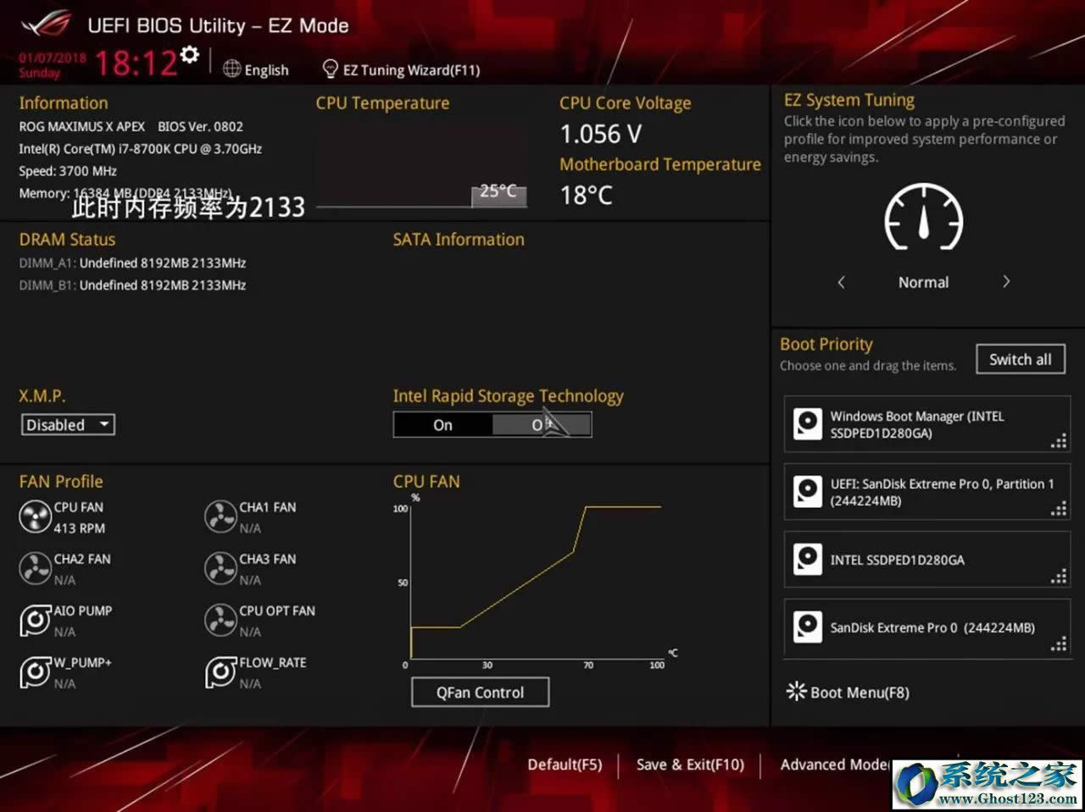Click the right arrow next to Normal profile
This screenshot has width=1085, height=812.
[x=1006, y=281]
